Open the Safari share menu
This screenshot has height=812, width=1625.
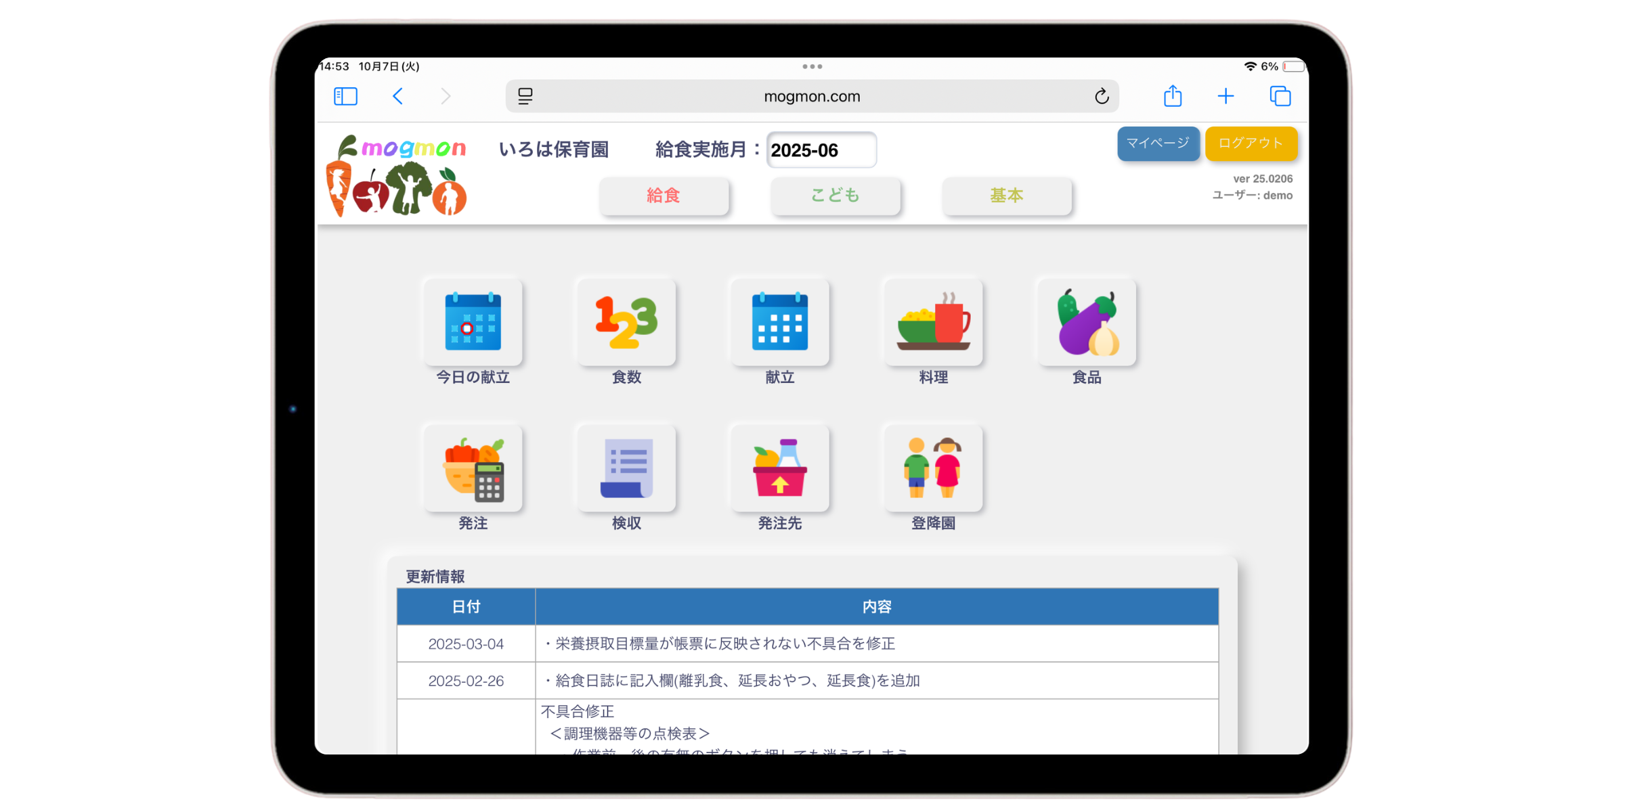pos(1173,97)
